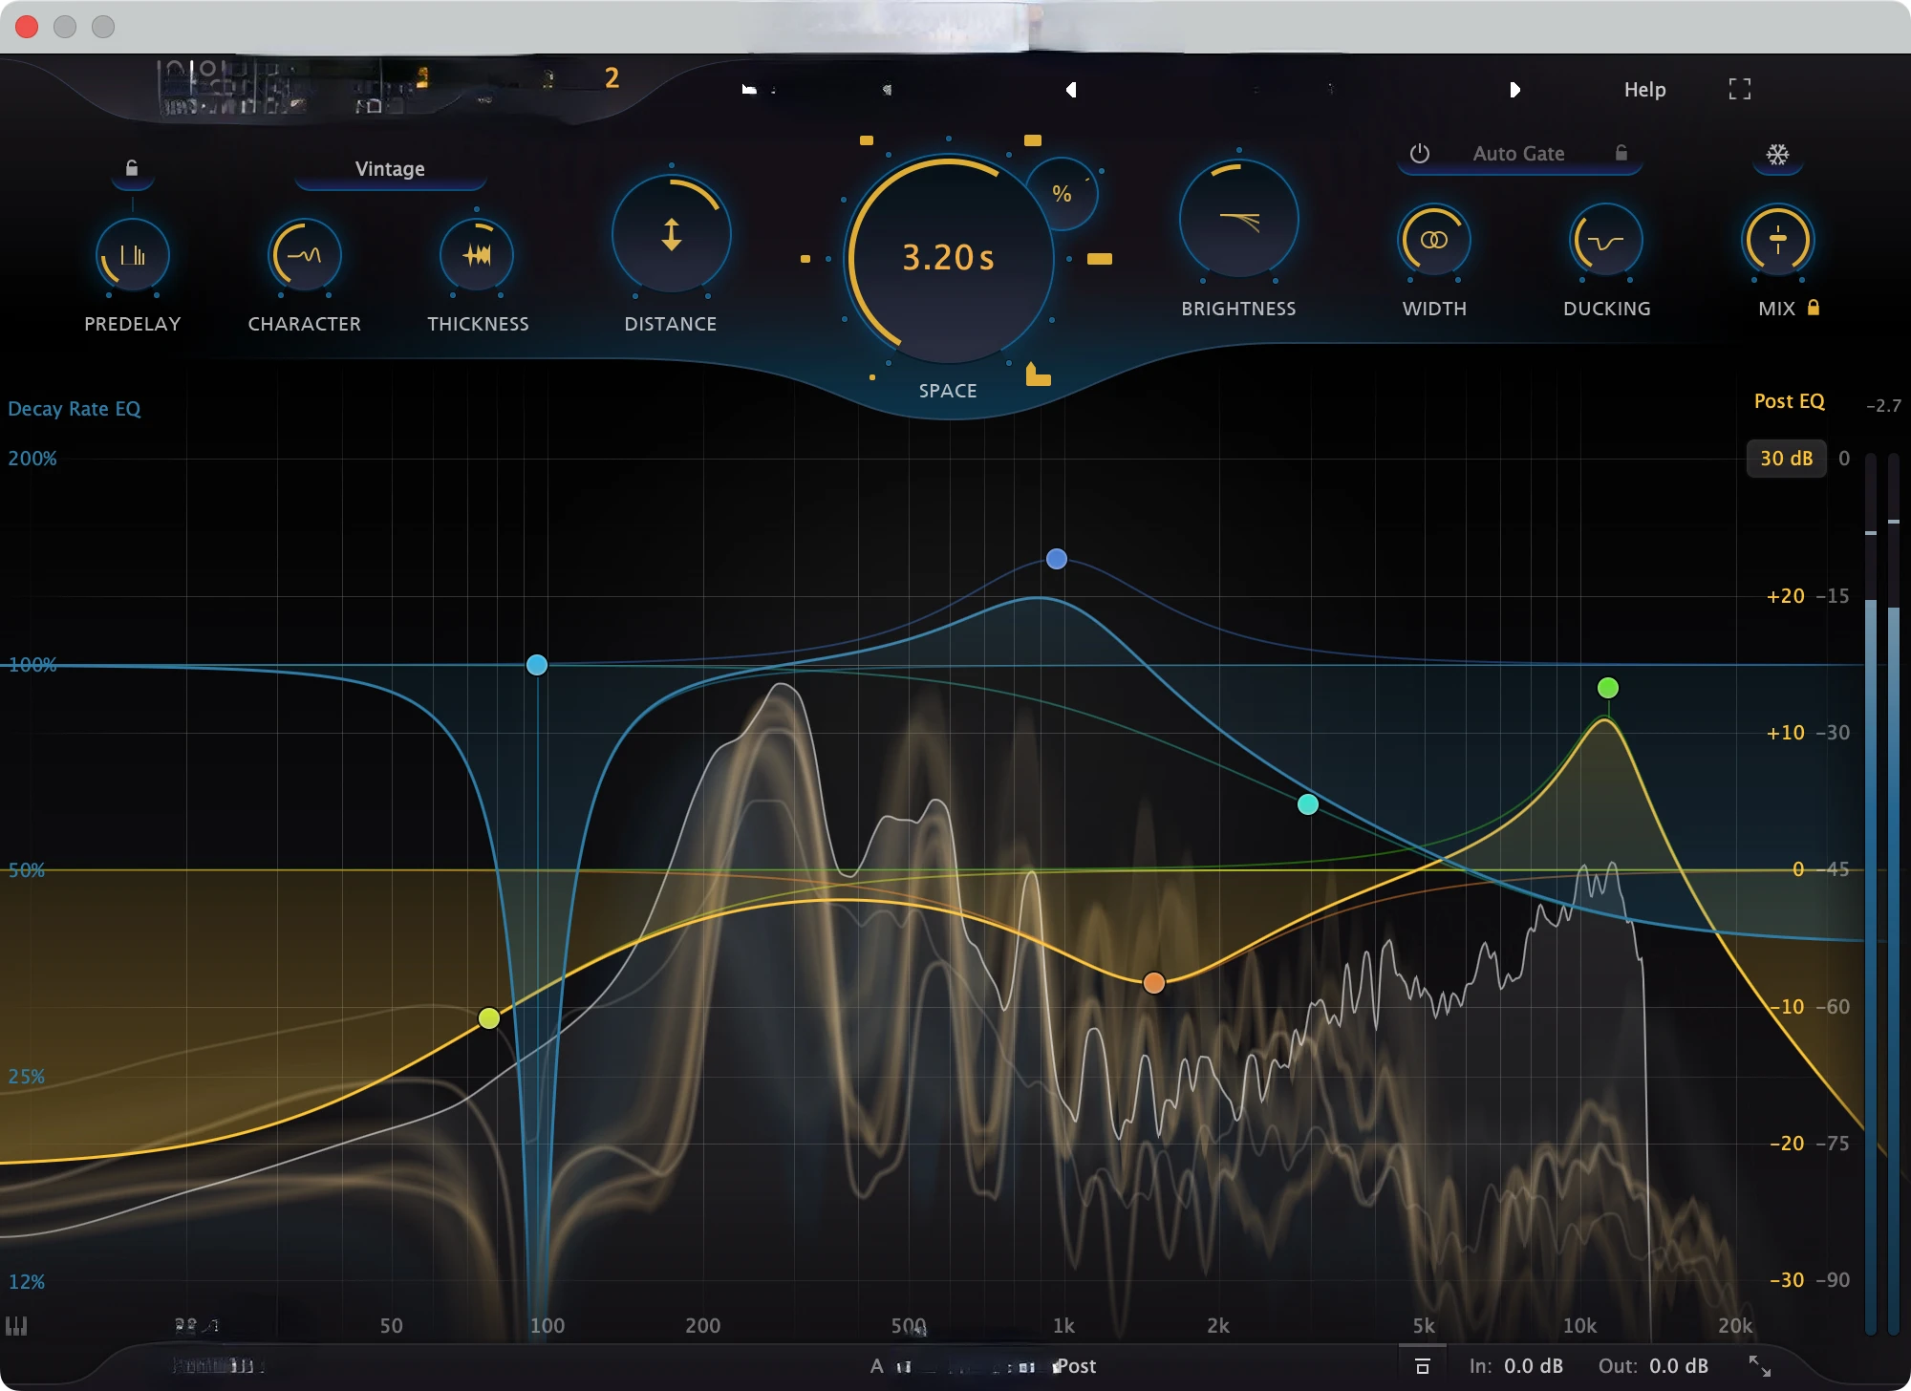Toggle the Mix lock icon
1911x1391 pixels.
1814,308
